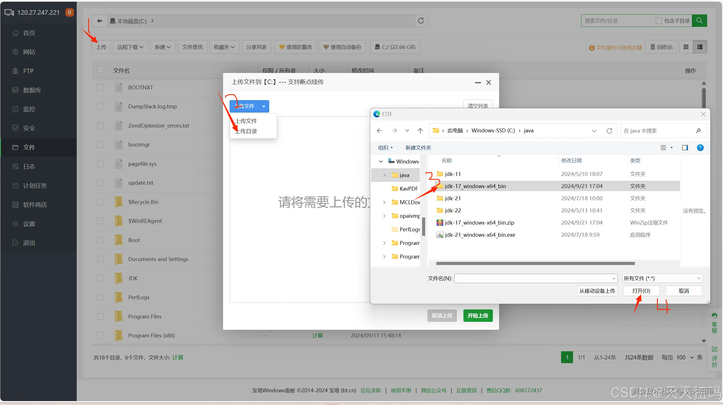Open 数据库 in the sidebar

pos(32,90)
